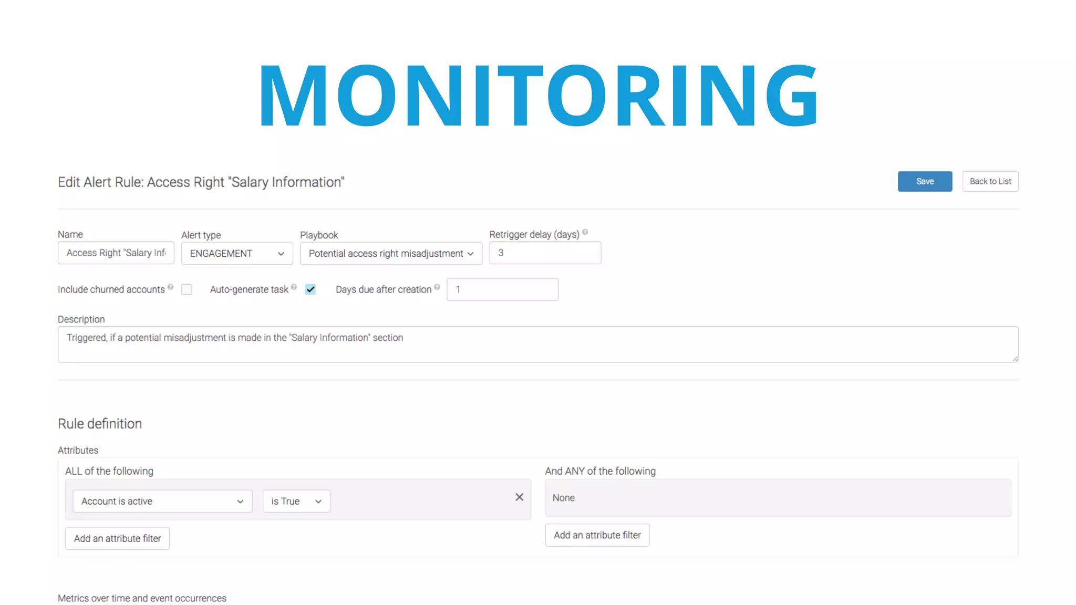Show Auto-generate task help icon

[x=294, y=287]
